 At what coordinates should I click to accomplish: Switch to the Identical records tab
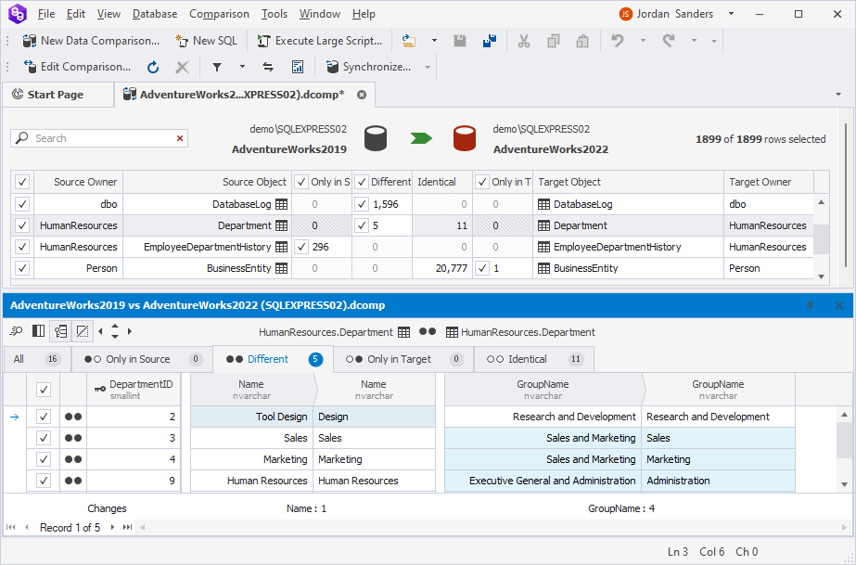pos(534,359)
